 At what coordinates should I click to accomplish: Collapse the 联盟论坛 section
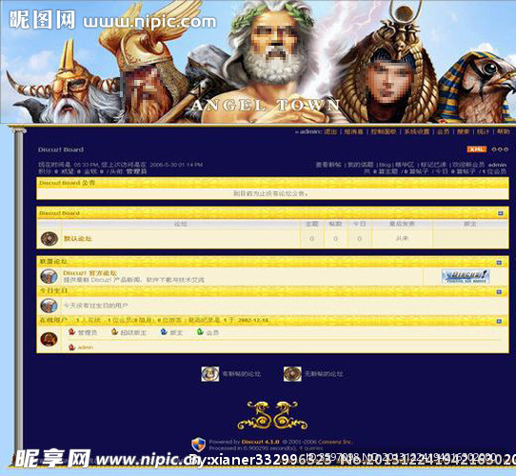(x=499, y=263)
